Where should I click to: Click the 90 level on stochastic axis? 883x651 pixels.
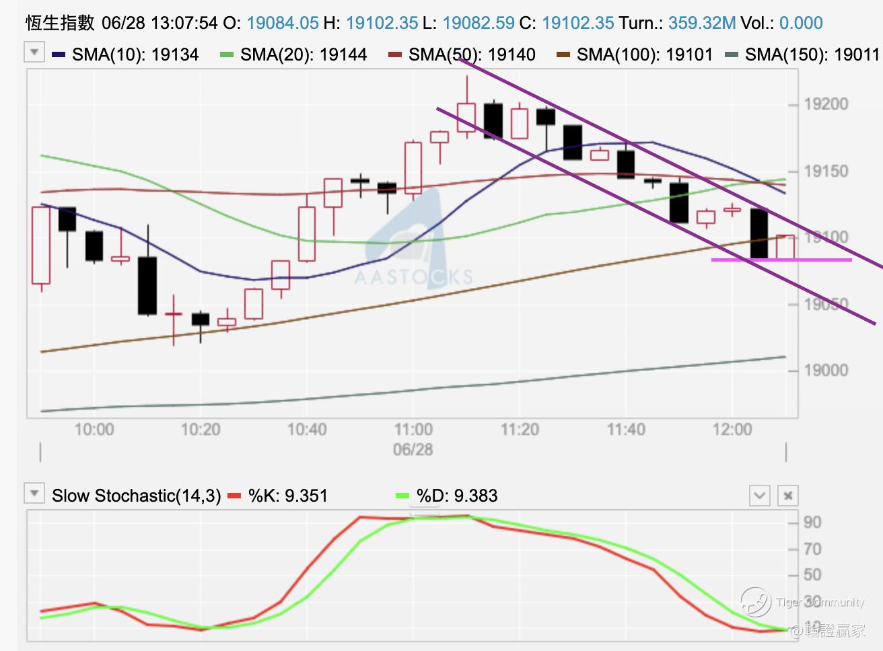tap(812, 523)
